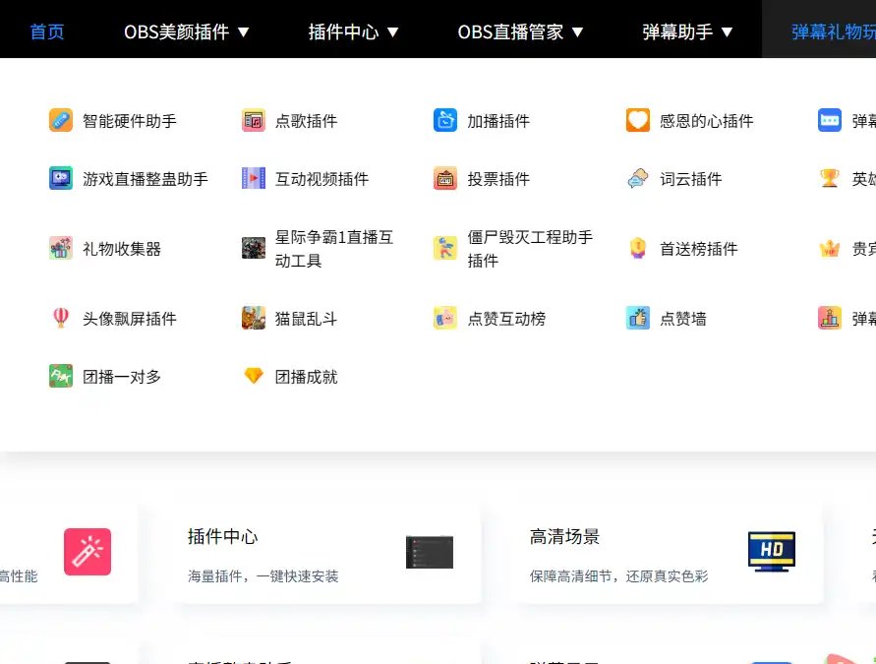Viewport: 876px width, 664px height.
Task: Open the 游戏直播整蛊助手 link
Action: (146, 179)
